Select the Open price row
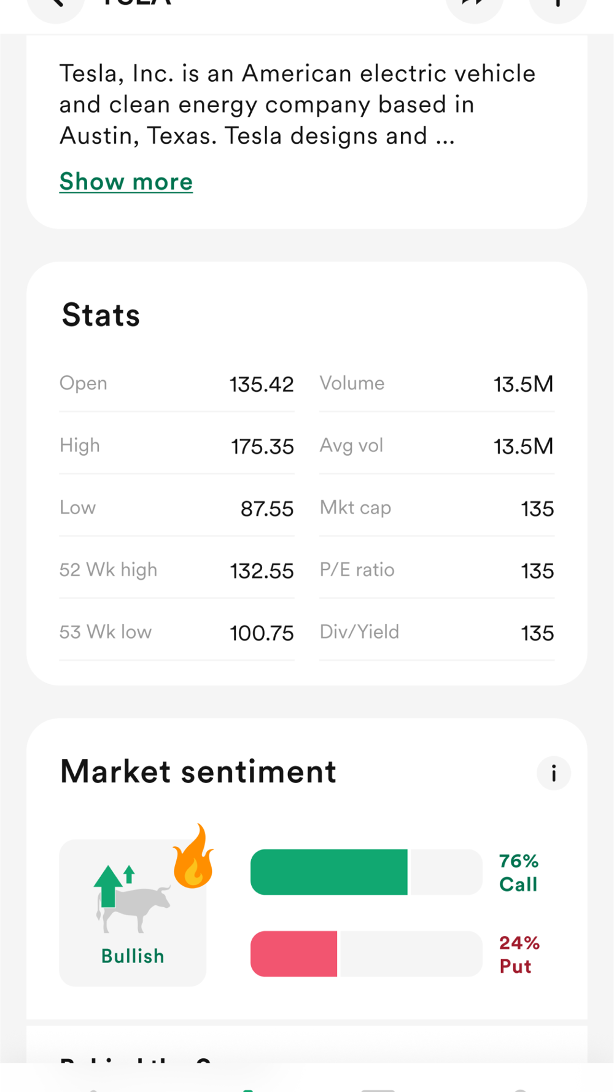 click(x=176, y=384)
